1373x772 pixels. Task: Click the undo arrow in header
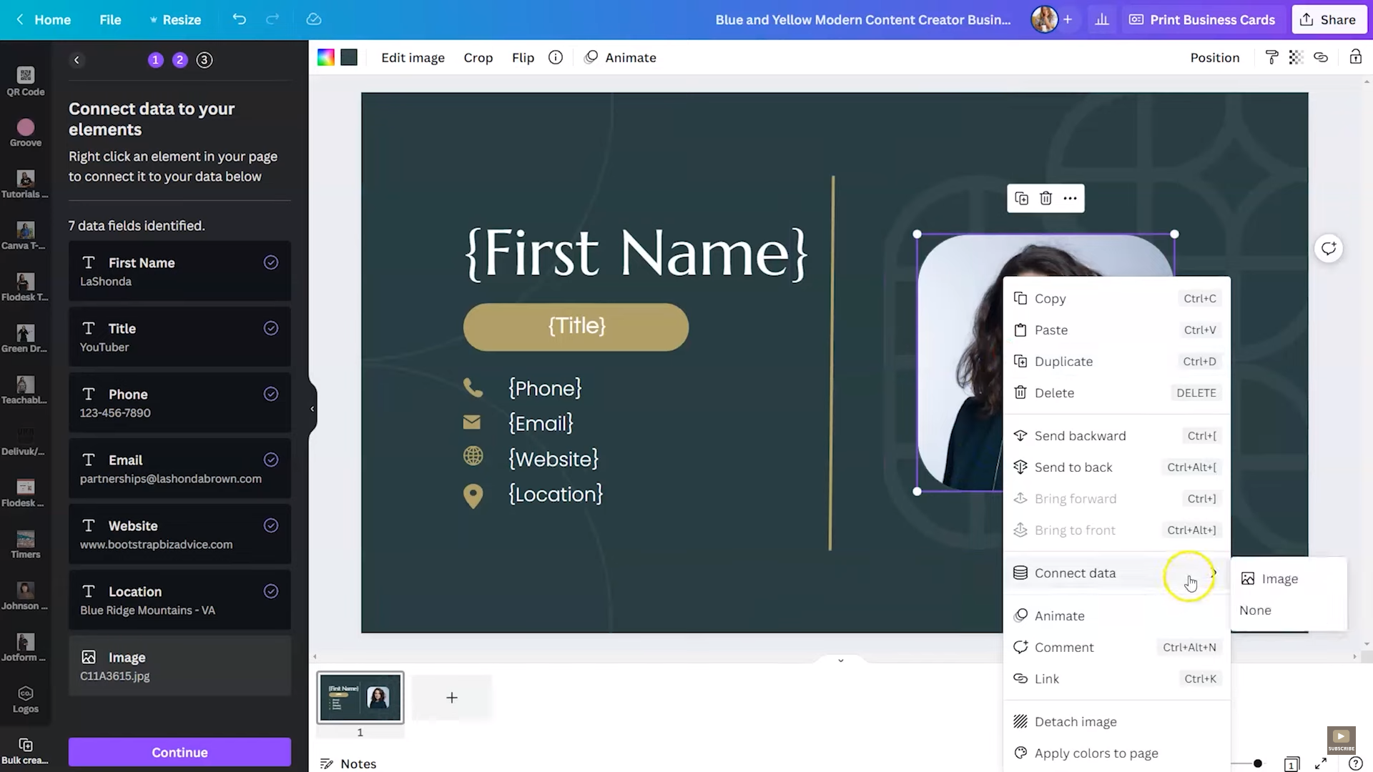(239, 19)
